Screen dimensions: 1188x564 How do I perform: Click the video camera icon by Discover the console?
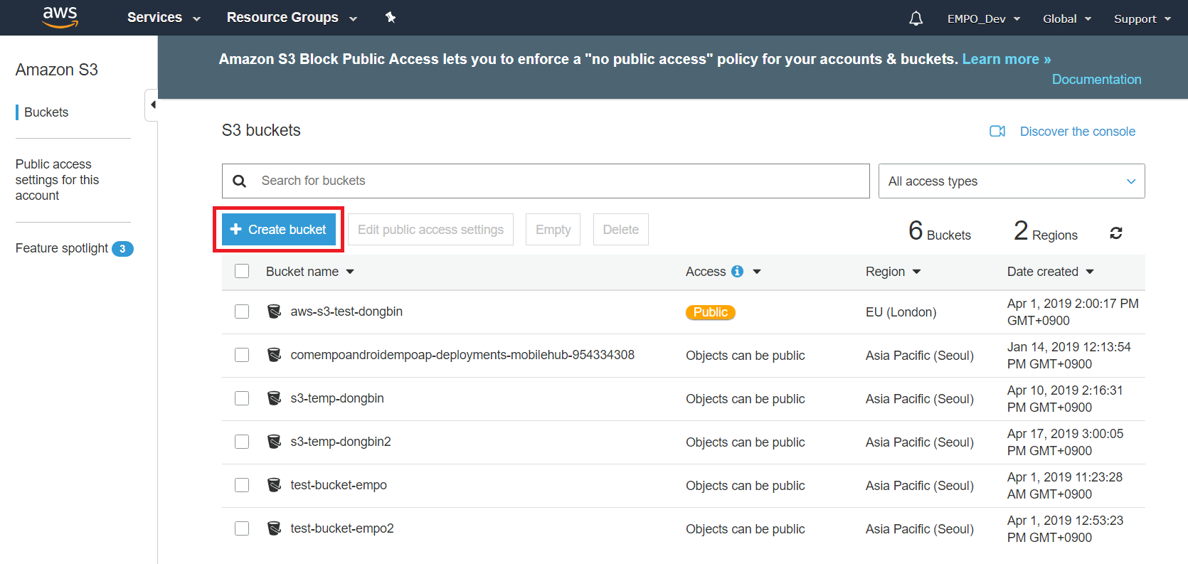click(997, 132)
